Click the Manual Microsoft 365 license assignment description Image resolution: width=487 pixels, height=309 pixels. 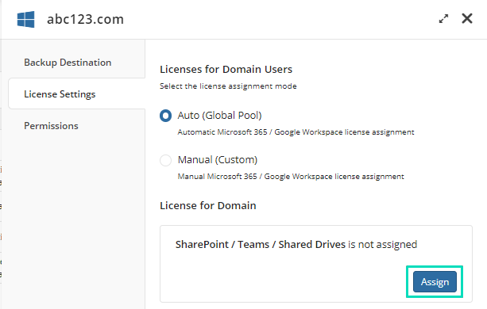[291, 177]
